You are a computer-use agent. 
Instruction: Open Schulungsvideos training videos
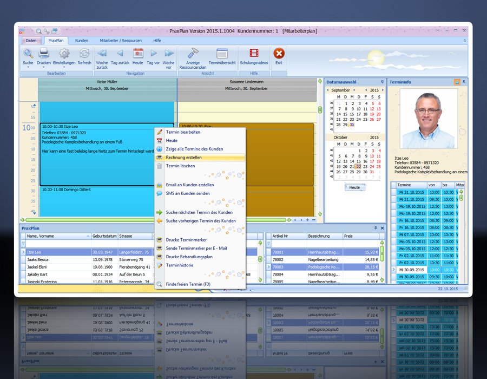pos(254,54)
